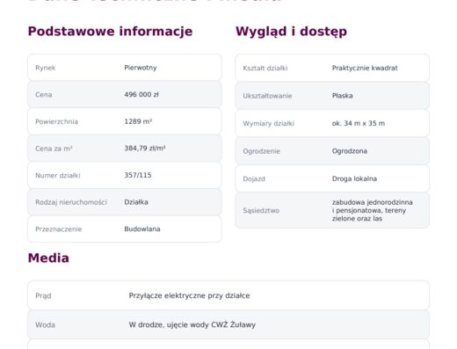Select 'Przyłącze elektryczne przy działce'
The height and width of the screenshot is (349, 457).
click(189, 295)
